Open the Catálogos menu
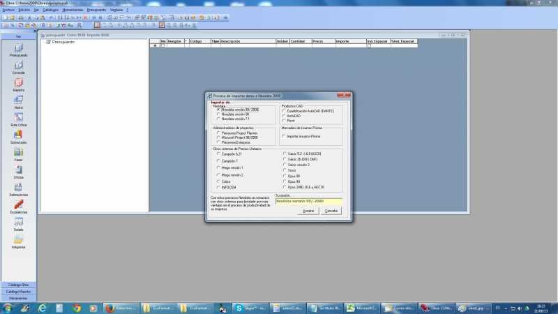The width and height of the screenshot is (558, 314). pyautogui.click(x=51, y=10)
